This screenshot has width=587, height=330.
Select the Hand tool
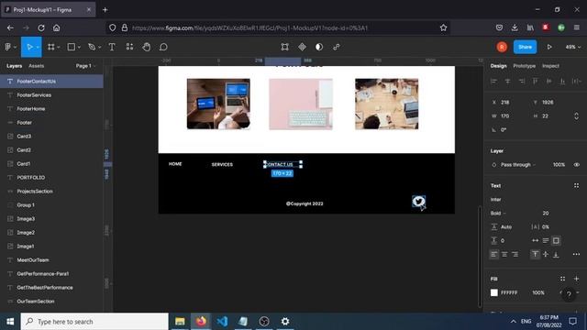(147, 47)
